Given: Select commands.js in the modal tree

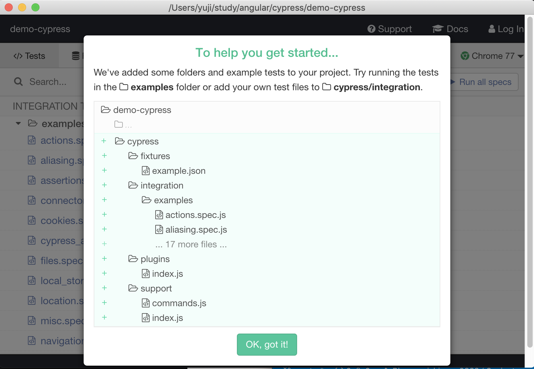Looking at the screenshot, I should [x=179, y=303].
